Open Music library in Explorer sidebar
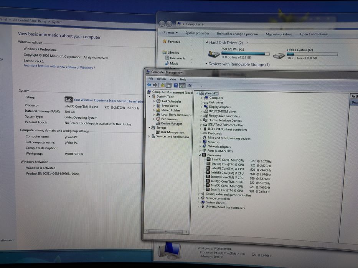This screenshot has width=358, height=268. pos(174,63)
